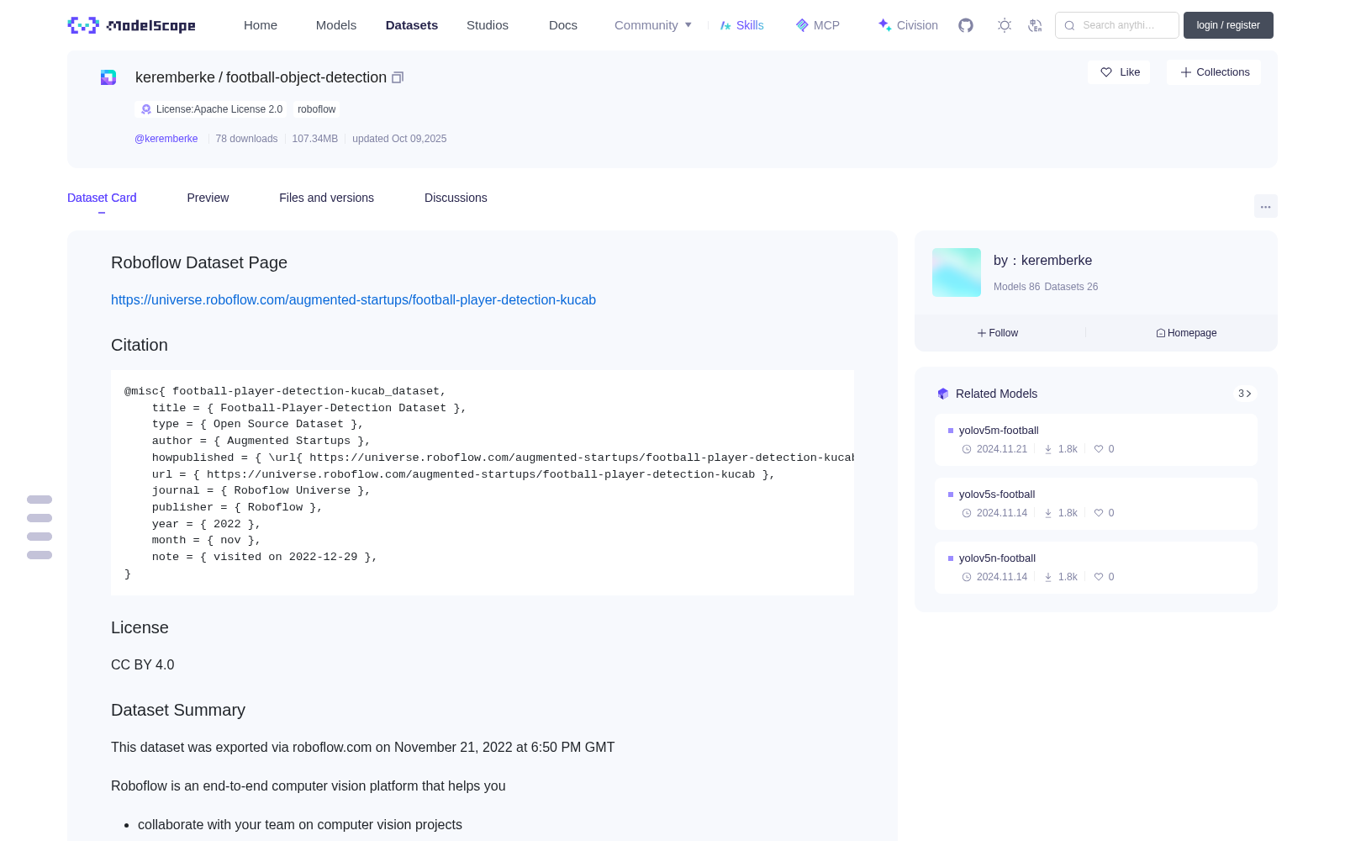Screen dimensions: 1345x841
Task: Click the 'CC BY 4.0' license text
Action: coord(143,664)
